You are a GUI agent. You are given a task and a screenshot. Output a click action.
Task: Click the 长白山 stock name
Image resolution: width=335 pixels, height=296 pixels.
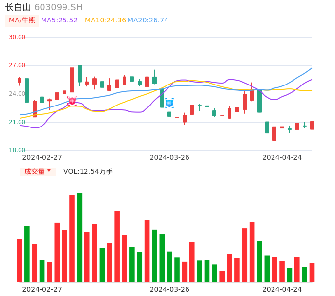click(x=18, y=7)
